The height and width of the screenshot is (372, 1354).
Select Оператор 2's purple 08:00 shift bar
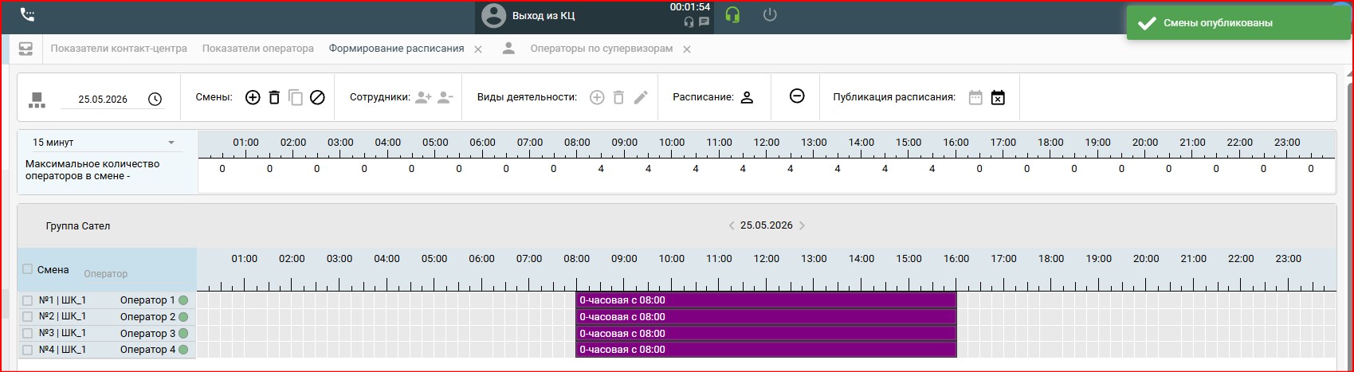[766, 317]
